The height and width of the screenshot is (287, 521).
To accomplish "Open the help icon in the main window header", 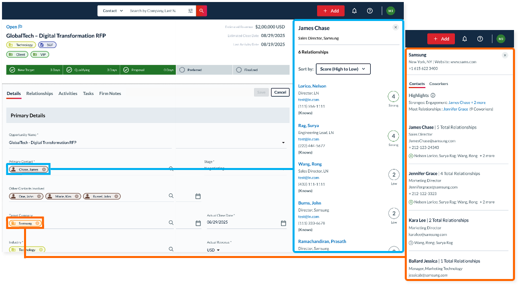I will 370,11.
